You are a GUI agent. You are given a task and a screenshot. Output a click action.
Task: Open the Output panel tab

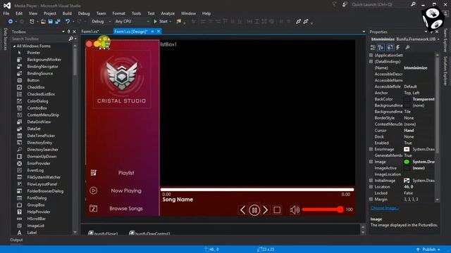(x=16, y=240)
